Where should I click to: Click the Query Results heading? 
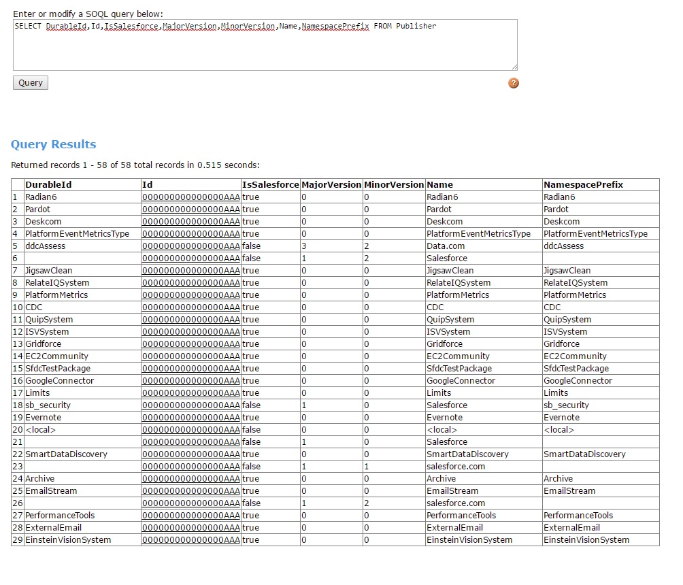click(x=54, y=144)
